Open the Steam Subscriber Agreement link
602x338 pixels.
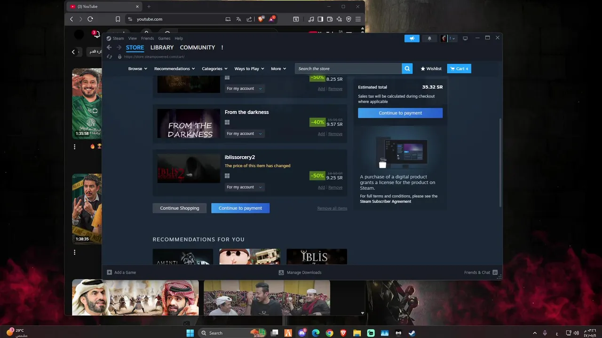coord(385,201)
